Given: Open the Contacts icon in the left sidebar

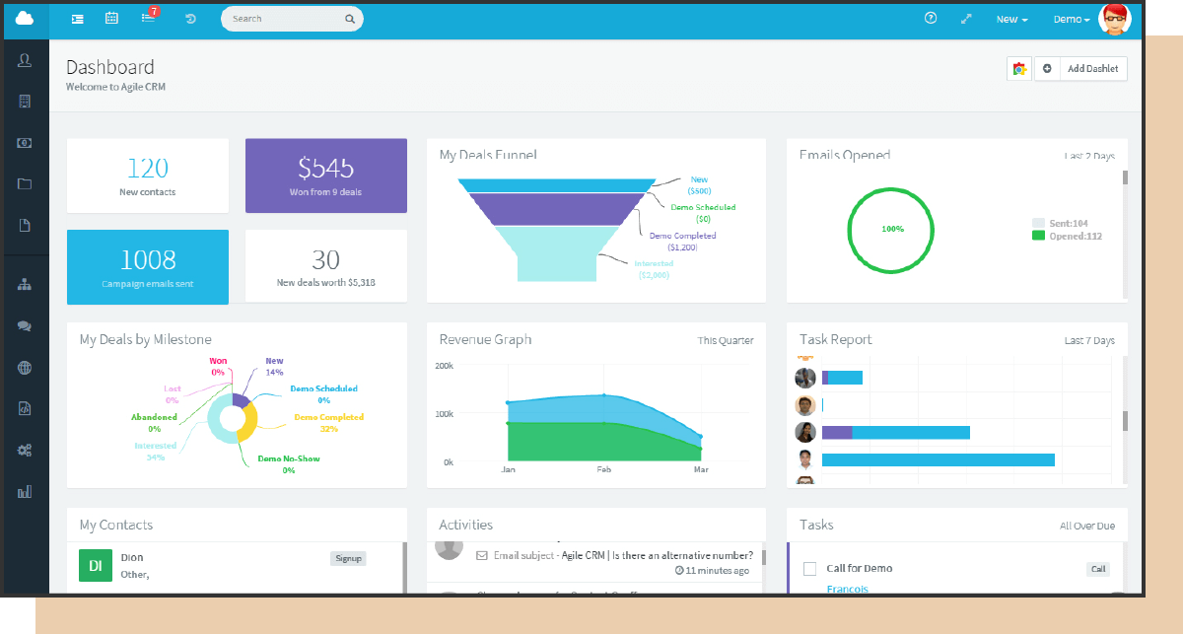Looking at the screenshot, I should tap(25, 59).
